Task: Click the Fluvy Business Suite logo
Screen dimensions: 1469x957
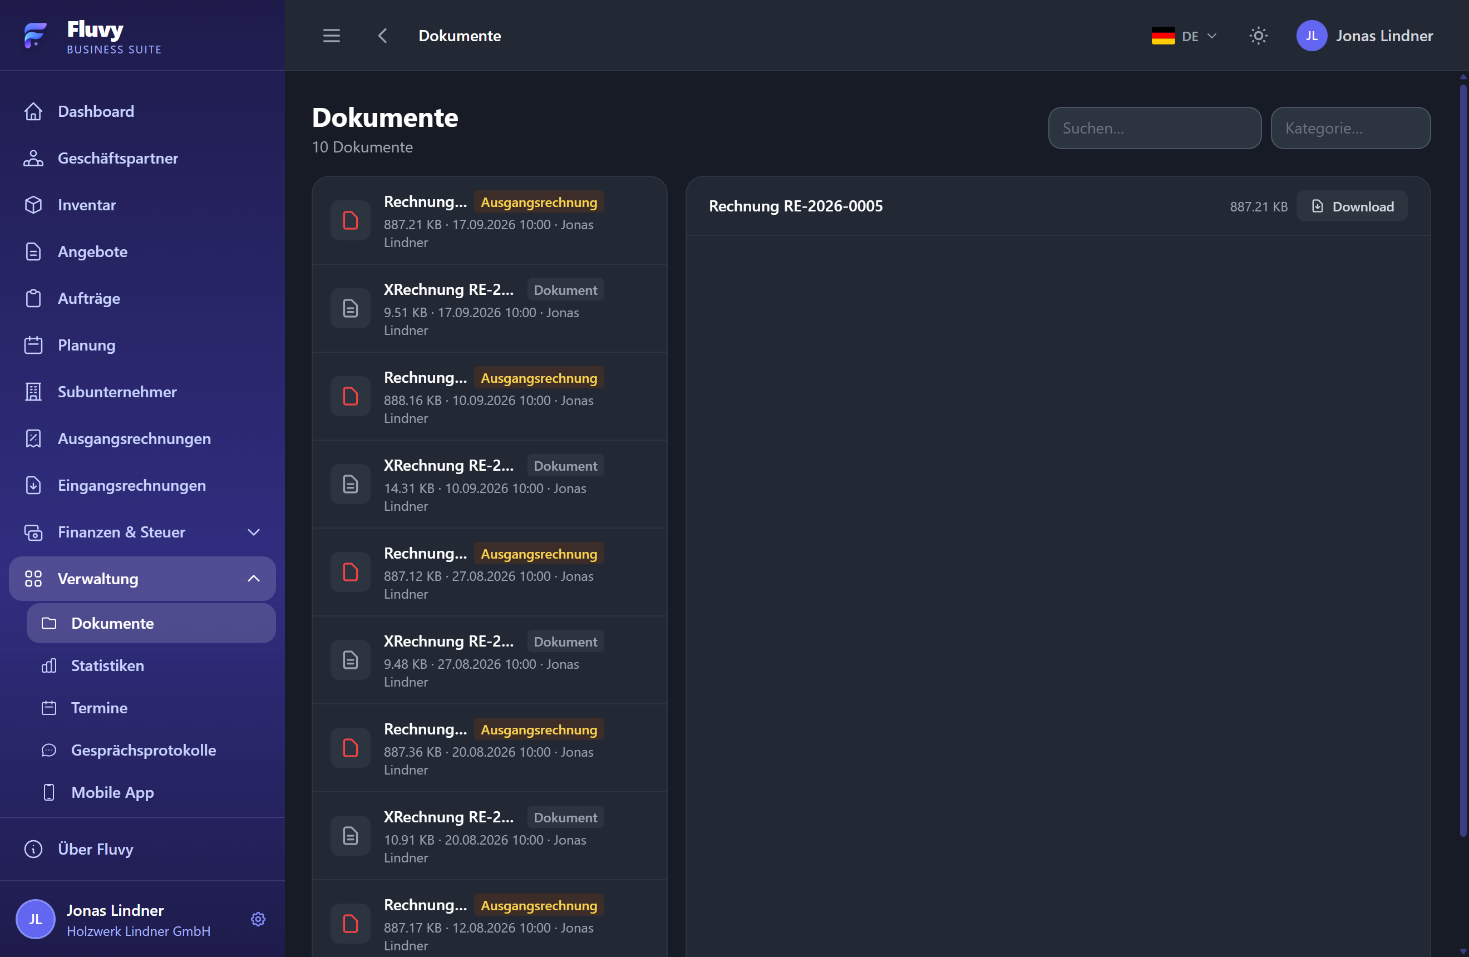Action: 92,36
